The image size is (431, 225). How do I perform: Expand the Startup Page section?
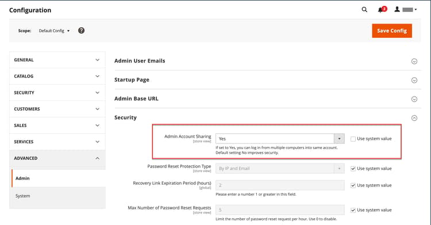[x=267, y=80]
